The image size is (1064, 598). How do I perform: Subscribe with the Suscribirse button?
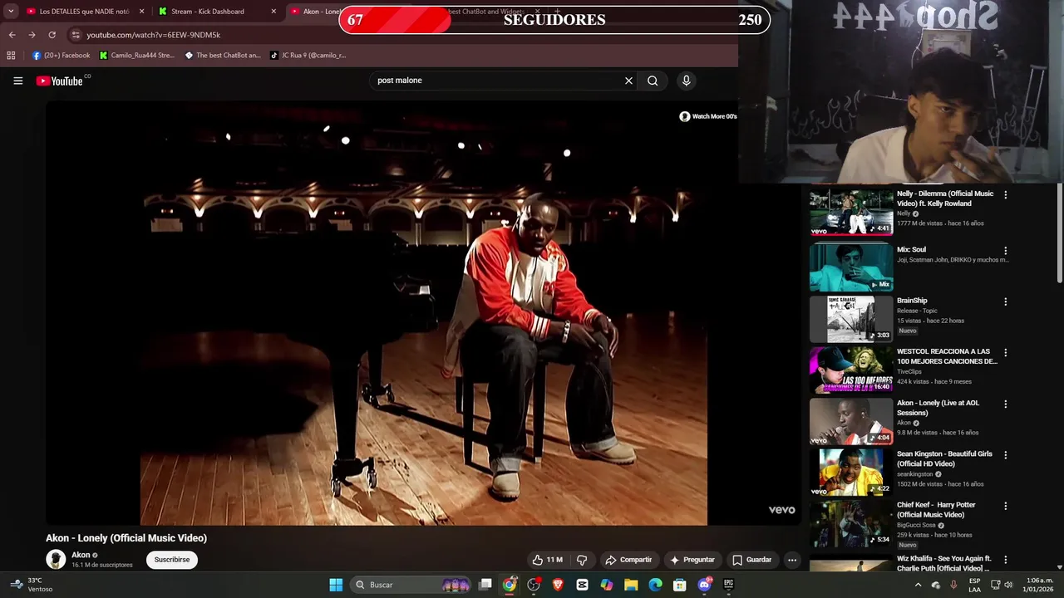pos(172,560)
